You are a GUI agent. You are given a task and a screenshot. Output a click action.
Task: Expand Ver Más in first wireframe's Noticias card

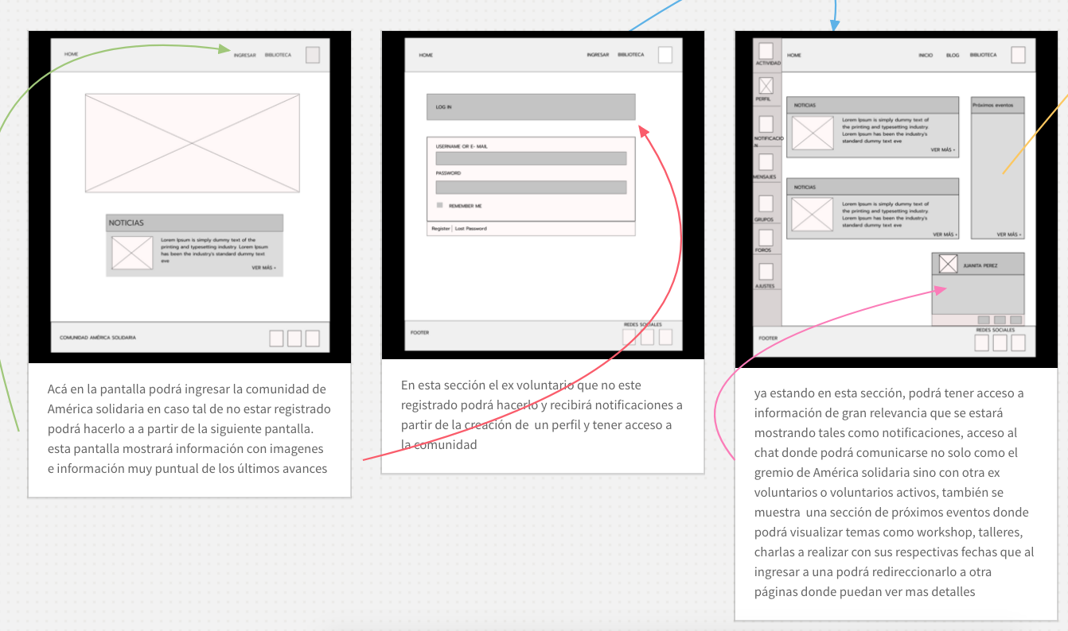click(x=263, y=268)
